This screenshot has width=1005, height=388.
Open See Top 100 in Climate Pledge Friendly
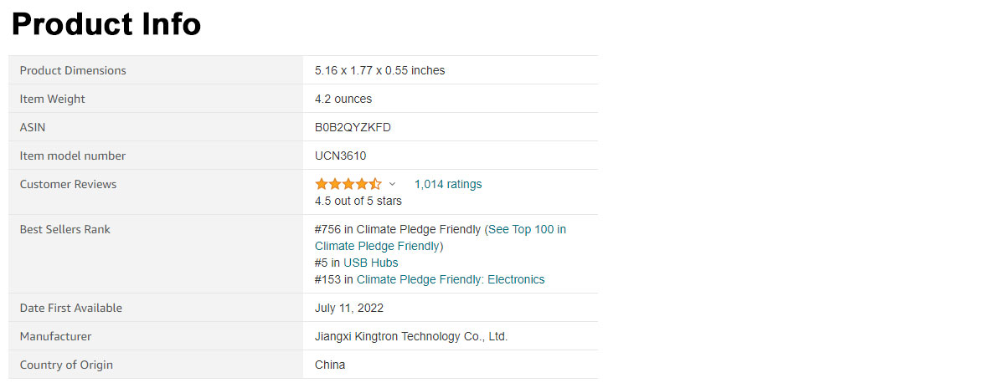point(441,237)
